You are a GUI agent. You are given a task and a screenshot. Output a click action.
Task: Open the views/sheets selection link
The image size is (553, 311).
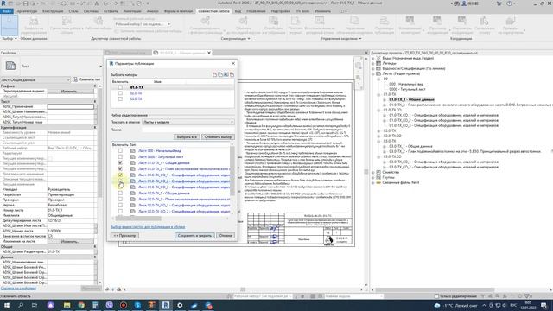pos(148,227)
